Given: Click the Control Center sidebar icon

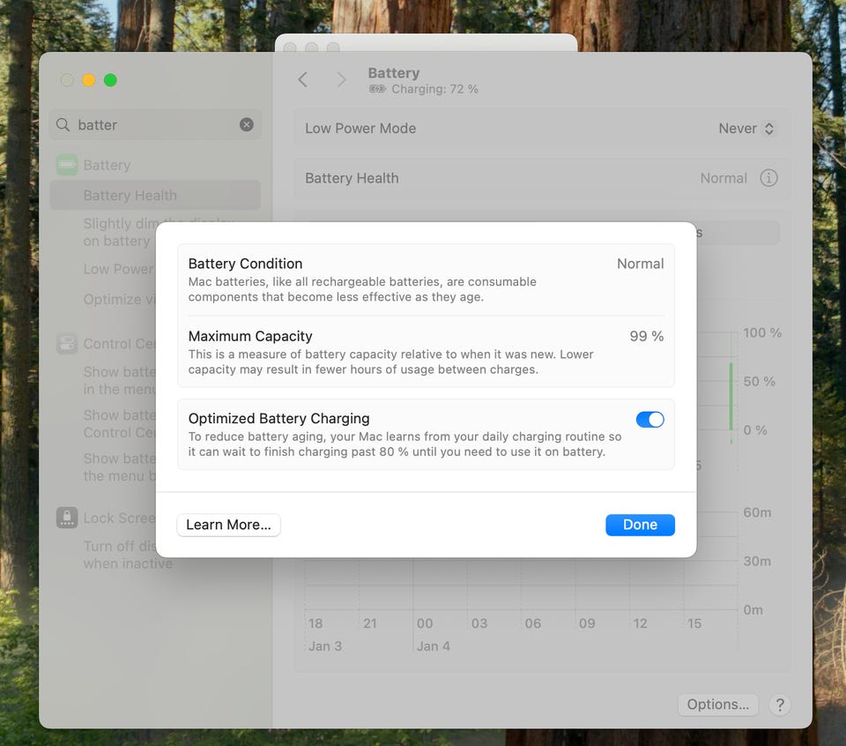Looking at the screenshot, I should (x=67, y=343).
